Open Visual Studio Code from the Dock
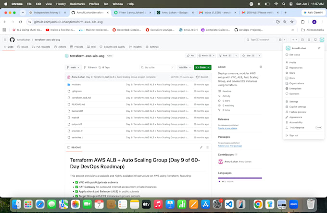Viewport: 327px width, 213px height. point(229,204)
